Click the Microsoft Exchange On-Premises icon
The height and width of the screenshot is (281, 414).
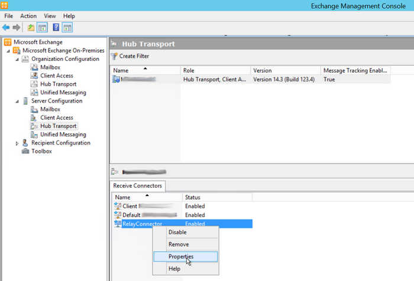pyautogui.click(x=17, y=50)
